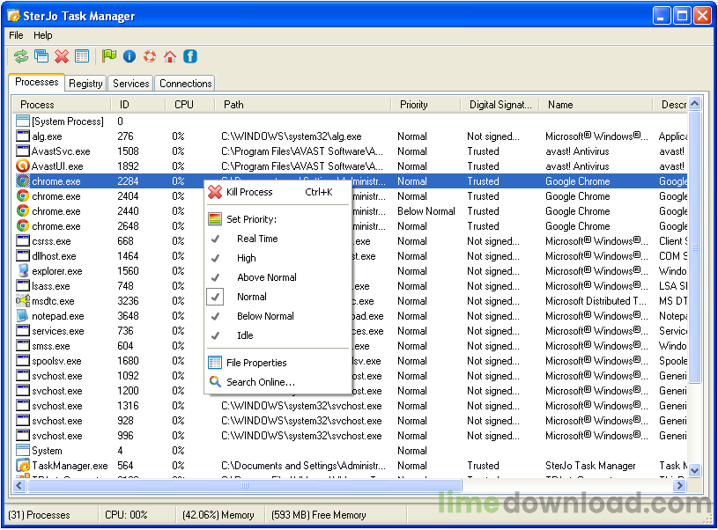Click the green flag toolbar icon
The image size is (718, 530).
[109, 56]
